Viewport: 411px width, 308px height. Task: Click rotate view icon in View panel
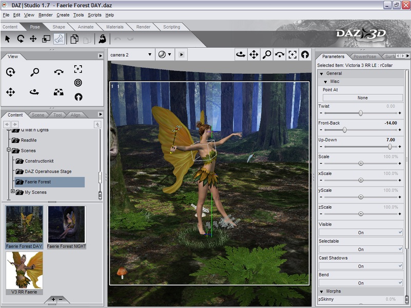coord(10,72)
